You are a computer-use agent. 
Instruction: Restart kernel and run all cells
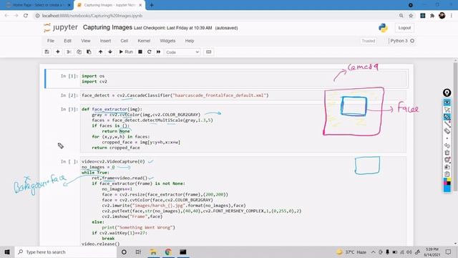[158, 52]
